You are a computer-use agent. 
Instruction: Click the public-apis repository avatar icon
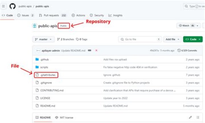(34, 26)
